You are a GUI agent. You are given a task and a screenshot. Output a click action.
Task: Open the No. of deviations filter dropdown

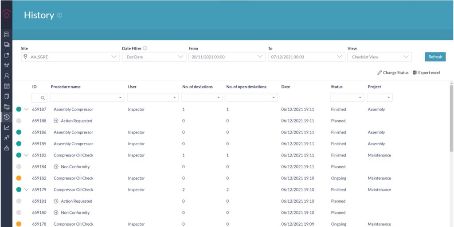pyautogui.click(x=202, y=98)
